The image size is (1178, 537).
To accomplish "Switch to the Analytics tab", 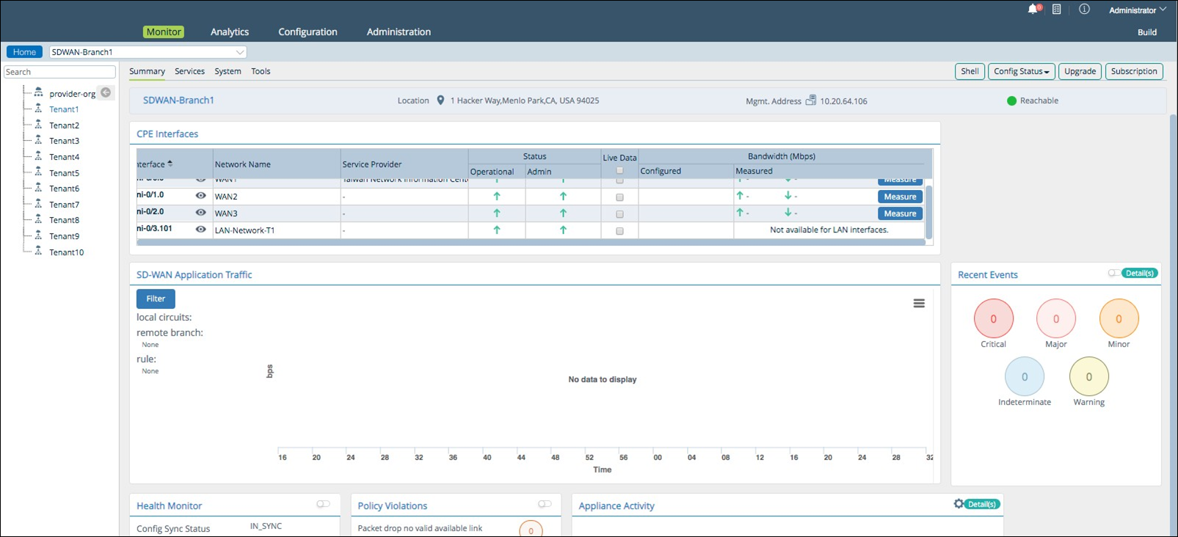I will point(230,32).
